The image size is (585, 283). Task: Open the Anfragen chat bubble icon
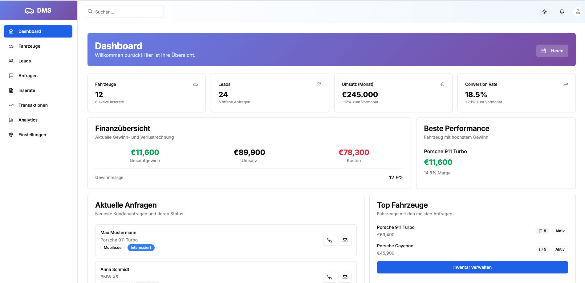(11, 75)
